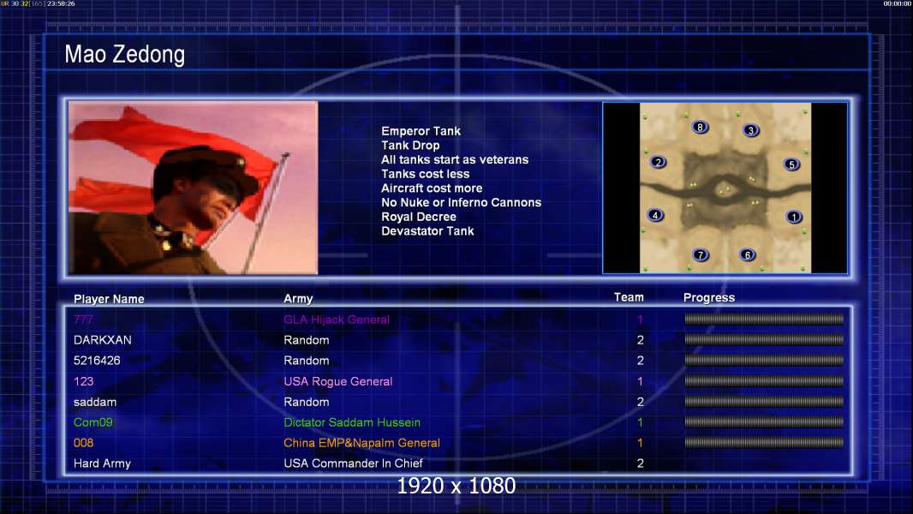
Task: Click the 00:00:00 timer in top-right corner
Action: (x=898, y=3)
